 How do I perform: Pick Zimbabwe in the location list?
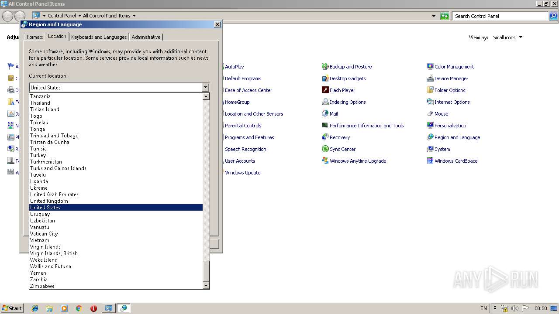(116, 286)
